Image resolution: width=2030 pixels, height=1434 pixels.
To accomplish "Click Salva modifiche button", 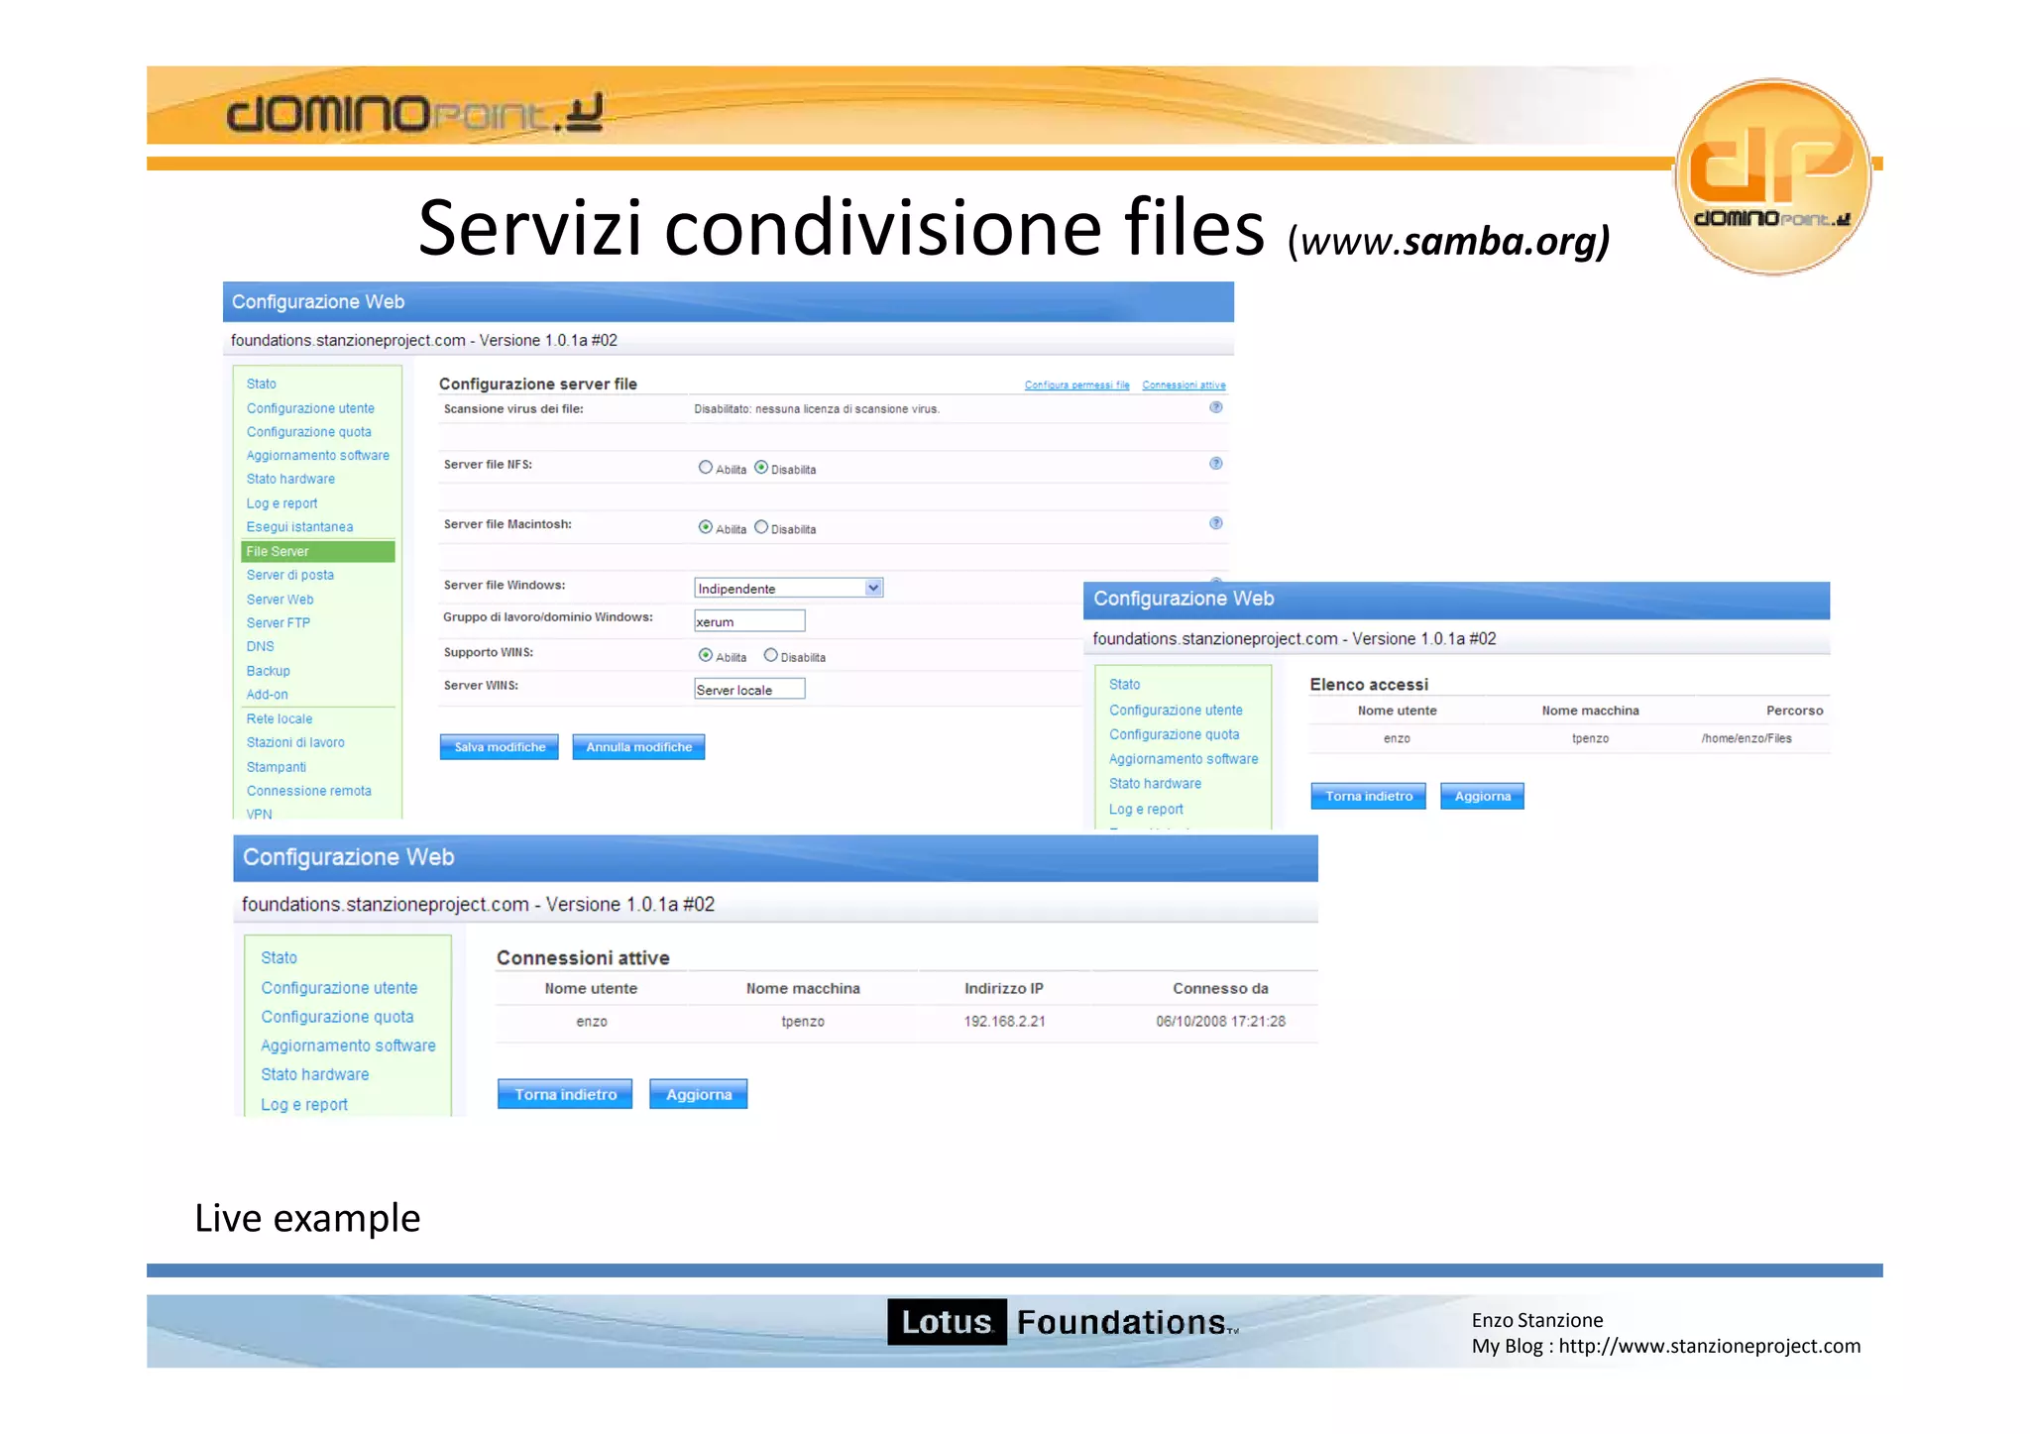I will 500,747.
